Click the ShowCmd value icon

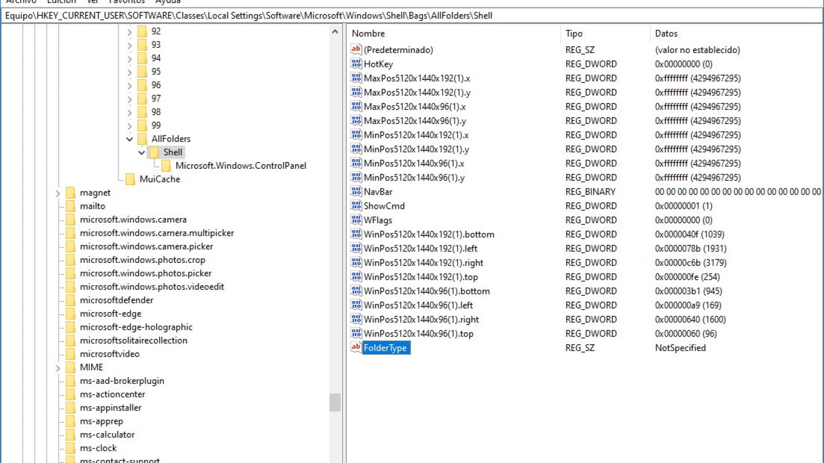(356, 205)
